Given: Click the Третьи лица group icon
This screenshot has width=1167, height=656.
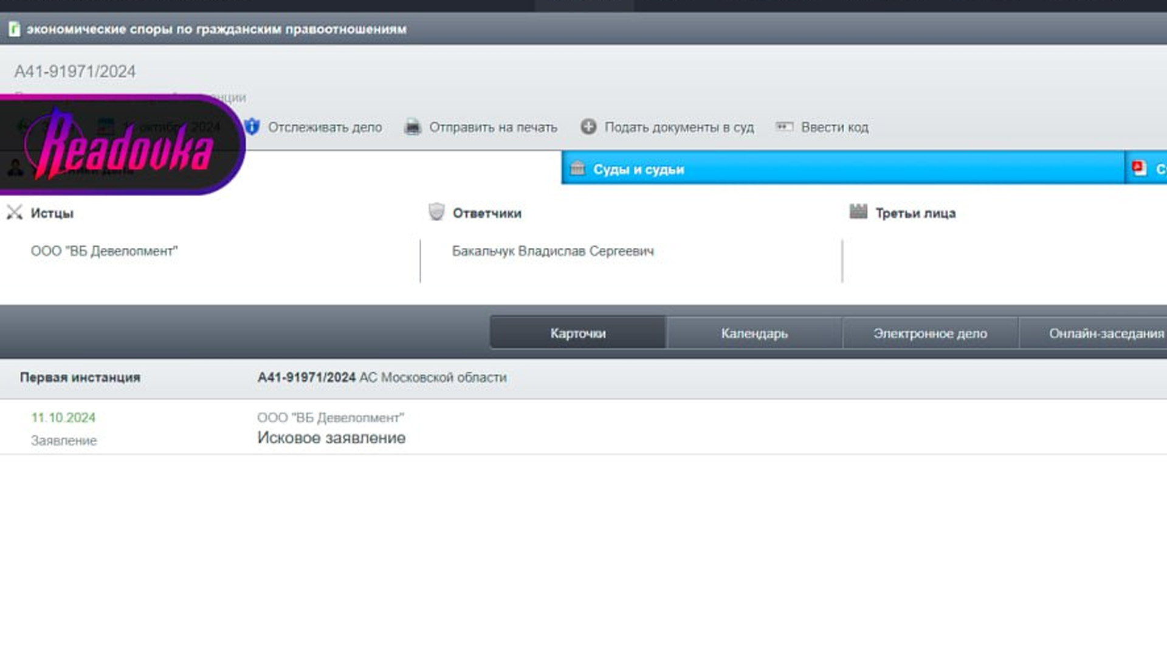Looking at the screenshot, I should click(x=858, y=211).
